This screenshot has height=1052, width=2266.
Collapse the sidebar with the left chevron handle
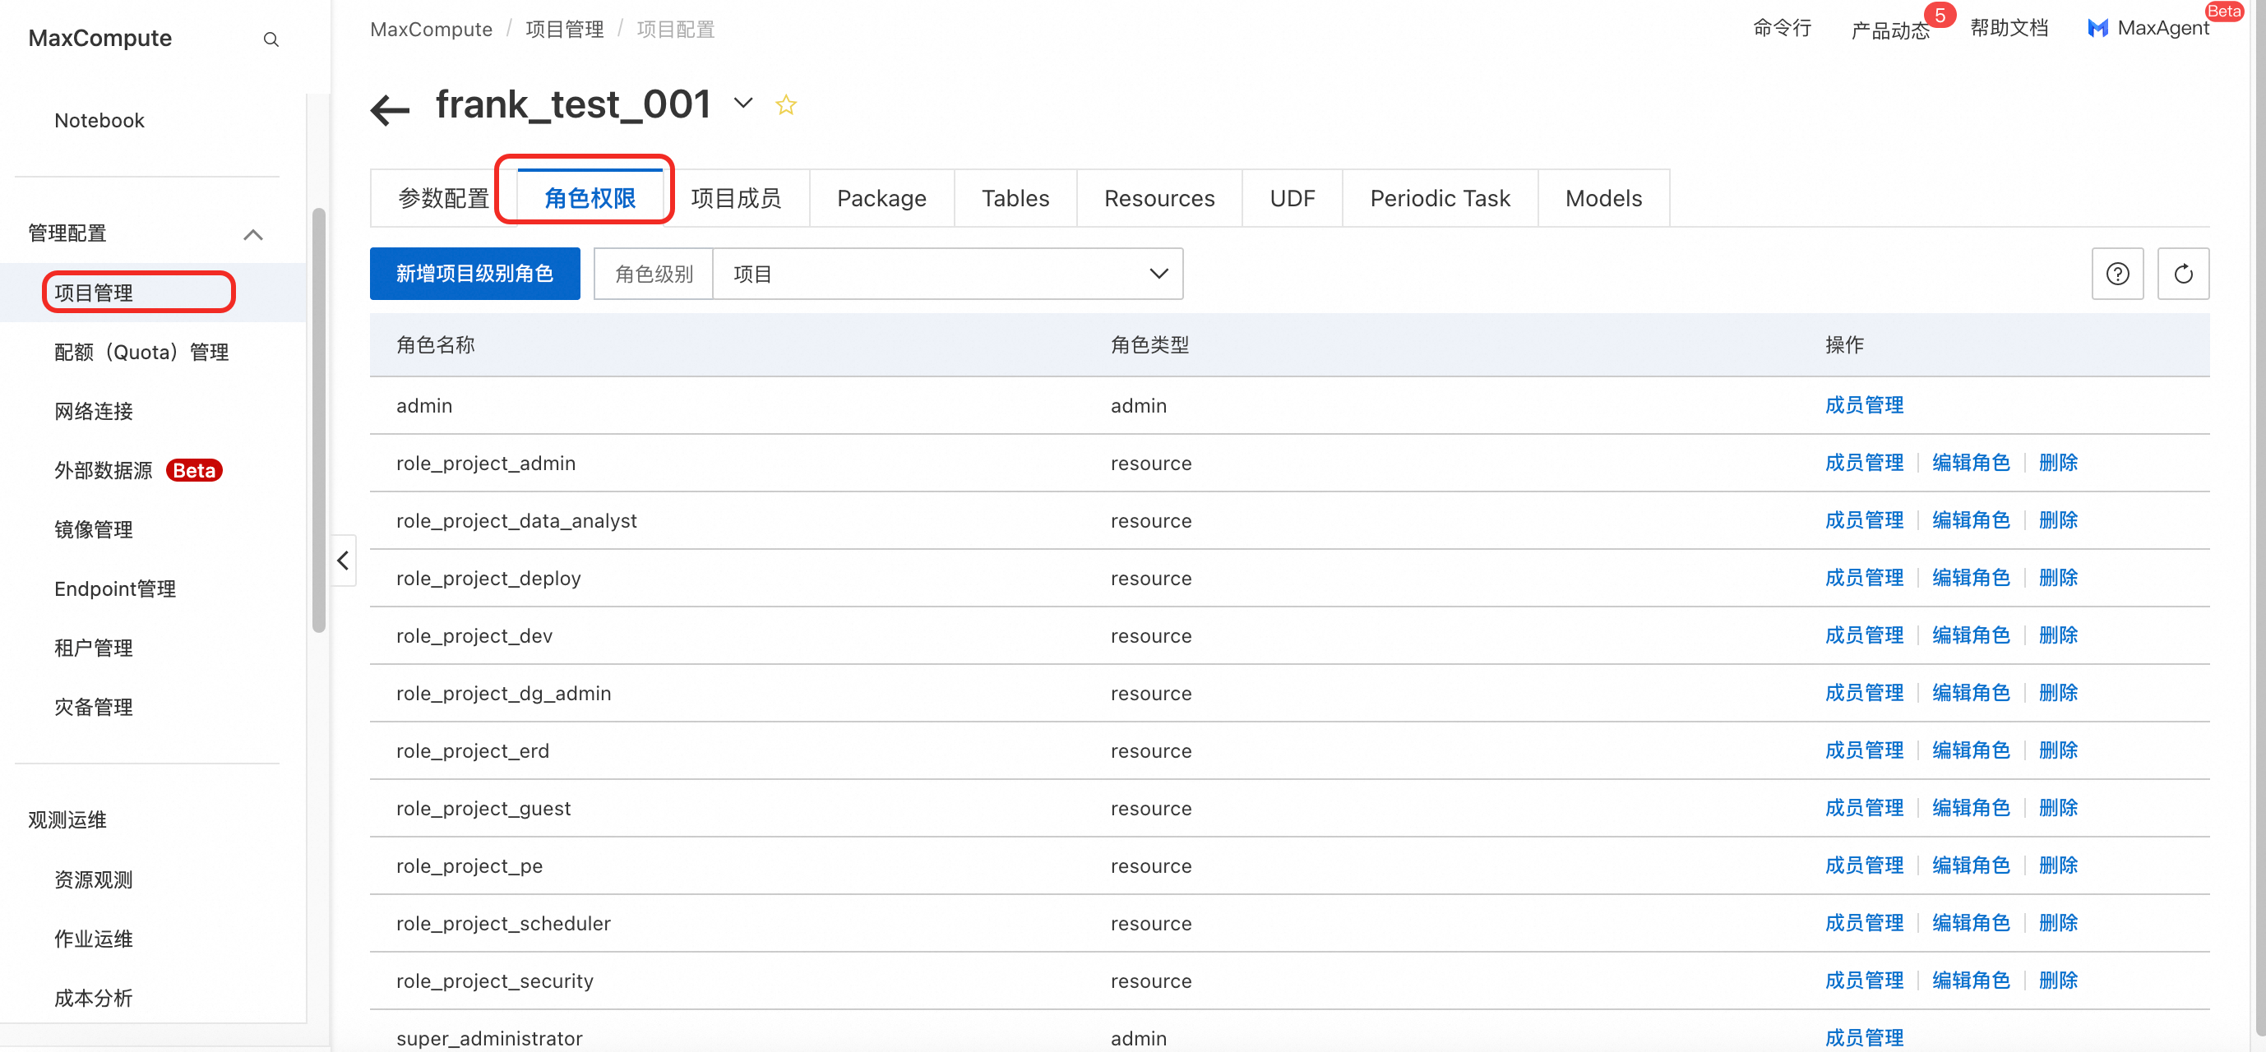point(343,561)
